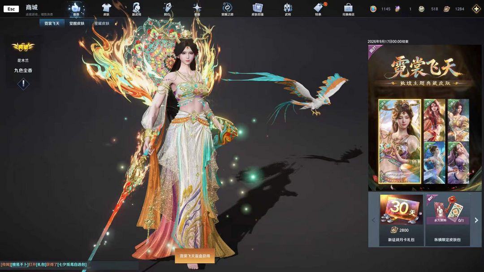Open the 推荐 thumbs-up recommended icon
Screen dimensions: 484x272
pyautogui.click(x=76, y=9)
